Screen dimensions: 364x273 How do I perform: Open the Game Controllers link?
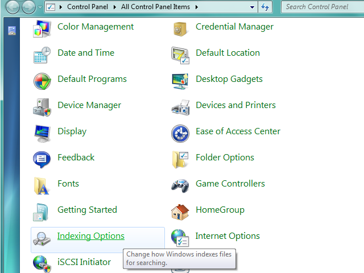tap(230, 184)
